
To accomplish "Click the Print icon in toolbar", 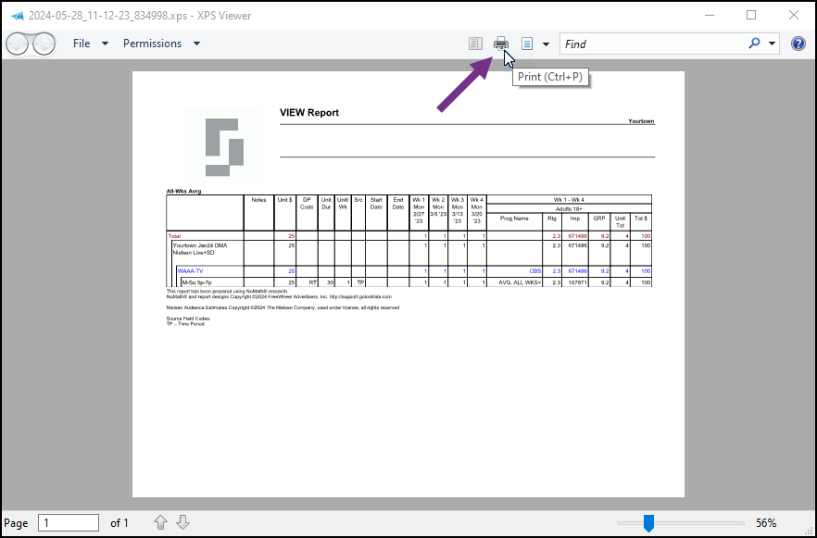I will 501,44.
